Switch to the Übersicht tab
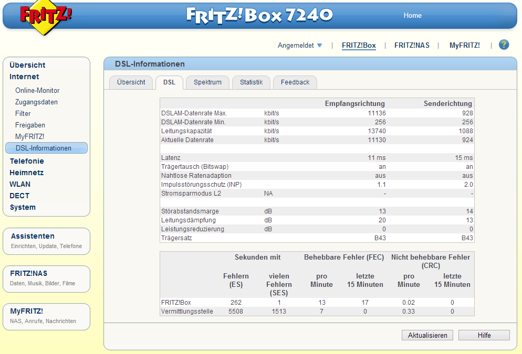Image resolution: width=522 pixels, height=354 pixels. (131, 82)
